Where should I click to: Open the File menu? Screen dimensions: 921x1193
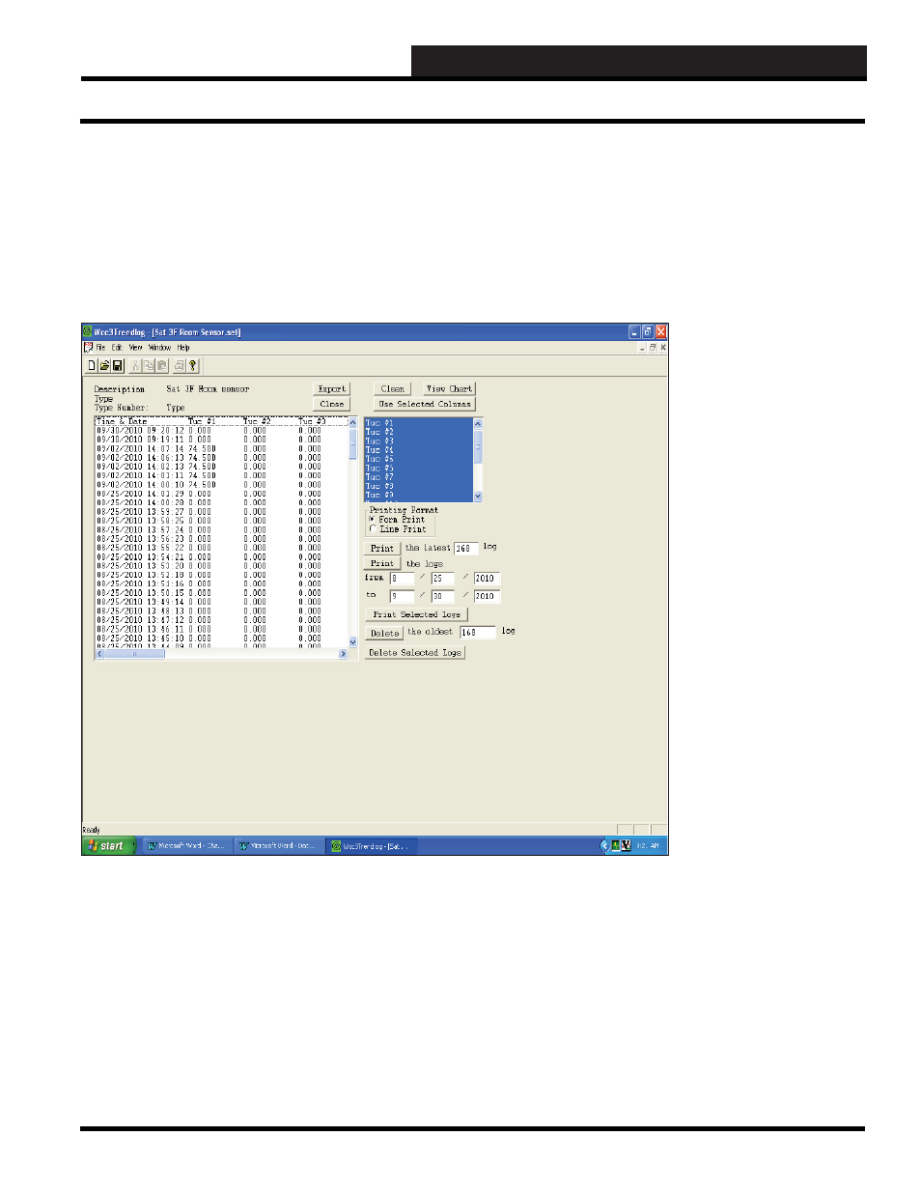click(100, 348)
